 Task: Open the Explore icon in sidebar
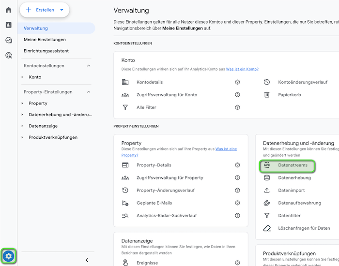8,40
